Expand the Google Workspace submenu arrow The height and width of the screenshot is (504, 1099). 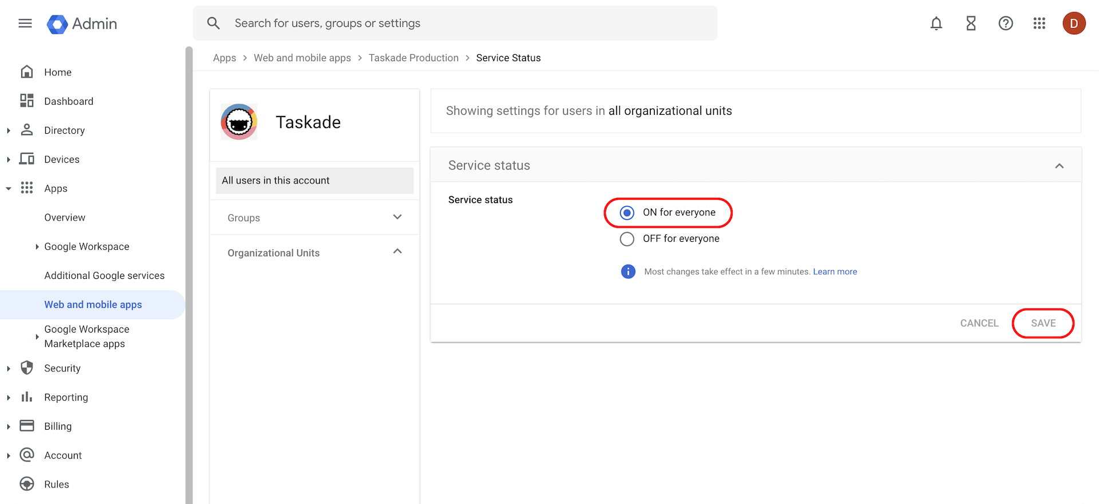(x=37, y=247)
